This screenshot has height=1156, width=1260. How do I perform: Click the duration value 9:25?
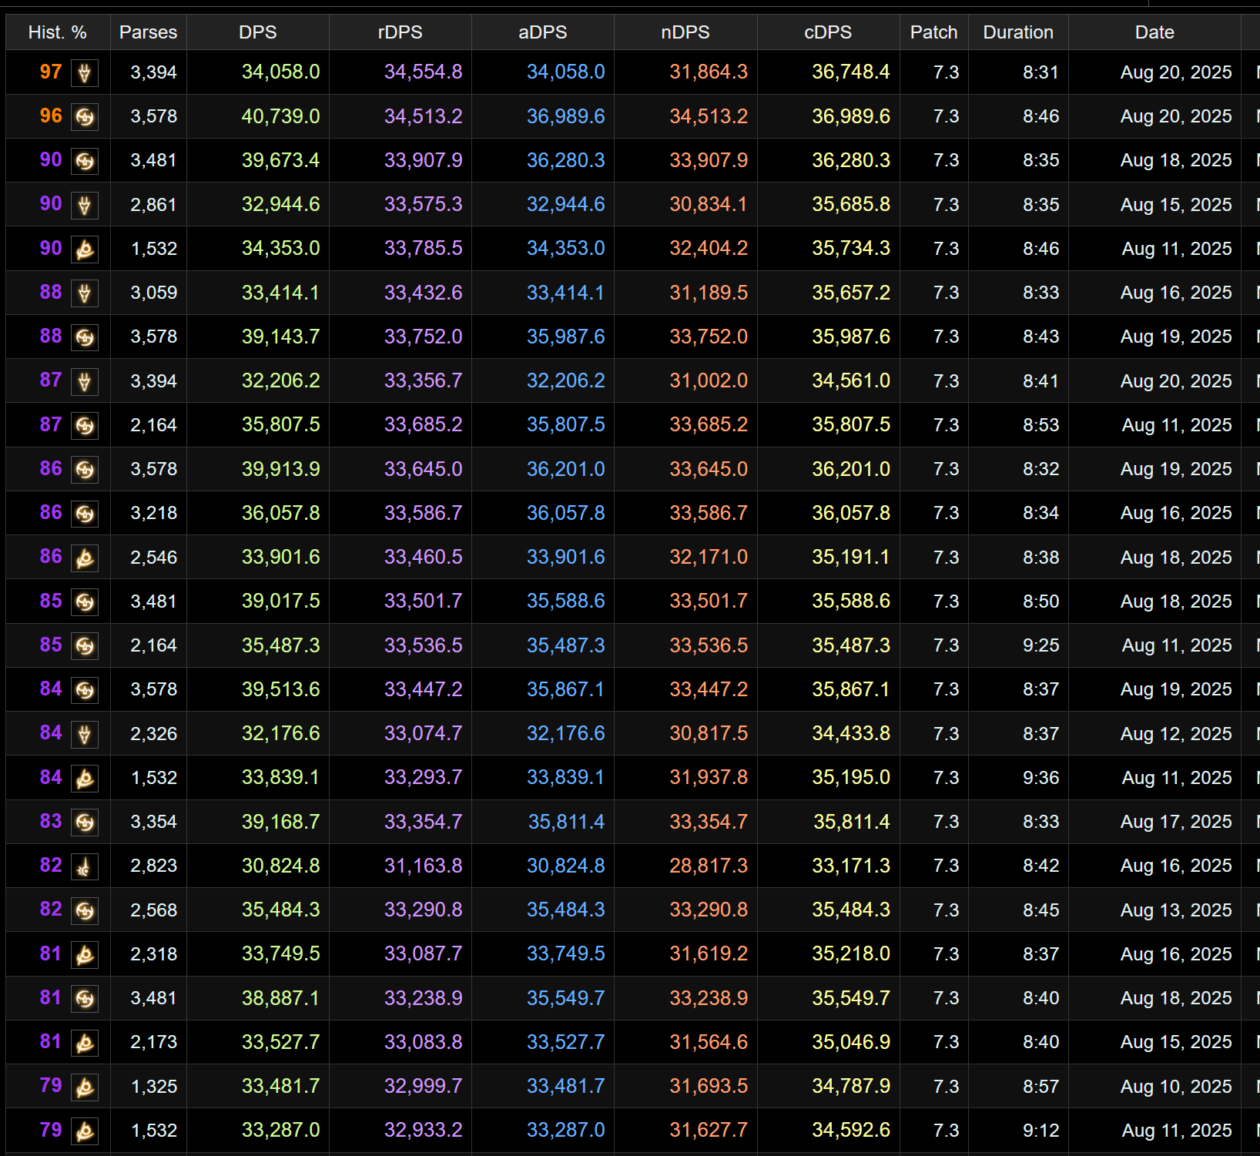click(1041, 645)
